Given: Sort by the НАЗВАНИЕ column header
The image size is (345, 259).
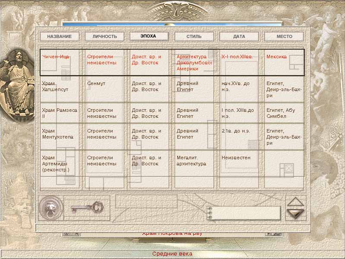Looking at the screenshot, I should click(60, 37).
